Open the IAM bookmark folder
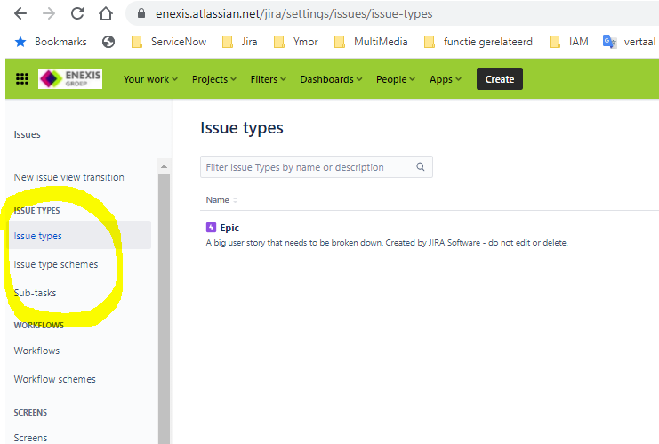 pyautogui.click(x=569, y=42)
